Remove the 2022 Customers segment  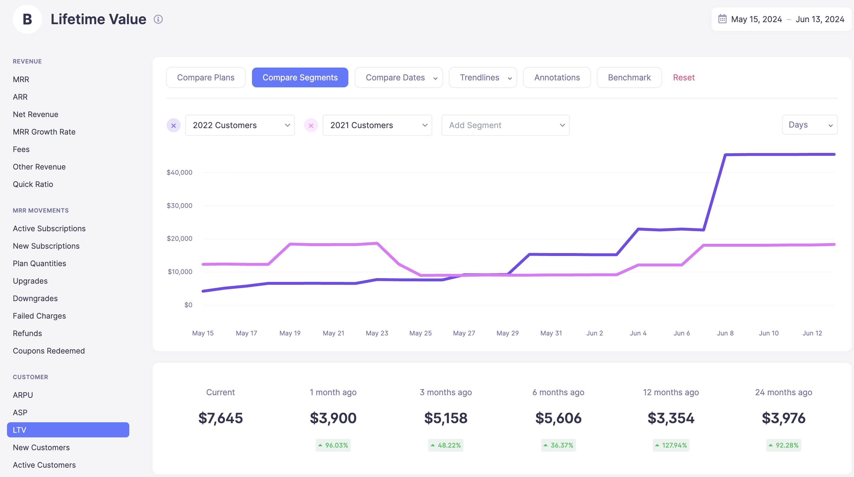pyautogui.click(x=174, y=125)
